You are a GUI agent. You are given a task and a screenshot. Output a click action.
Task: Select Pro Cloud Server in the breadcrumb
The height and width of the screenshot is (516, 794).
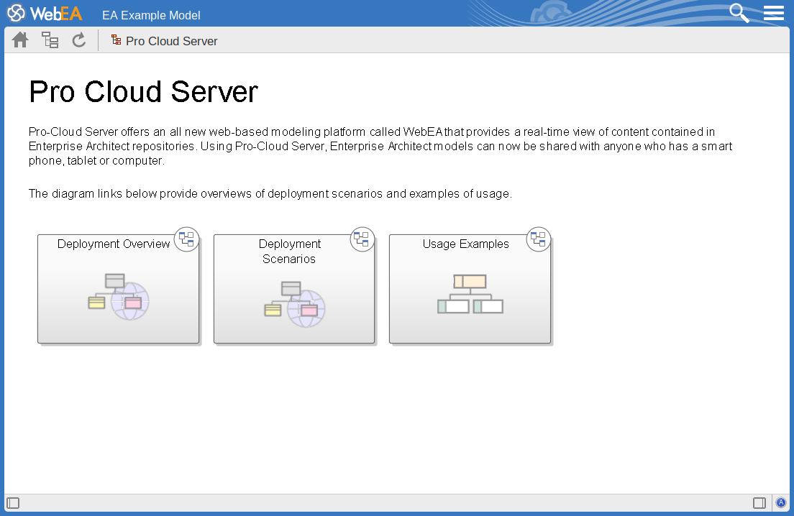(171, 41)
